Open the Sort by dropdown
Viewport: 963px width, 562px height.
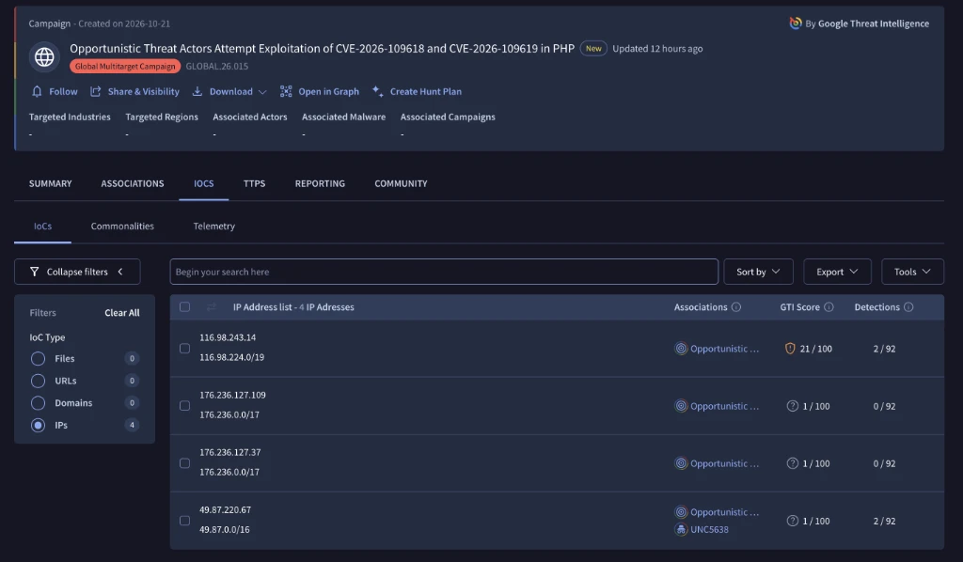point(758,272)
